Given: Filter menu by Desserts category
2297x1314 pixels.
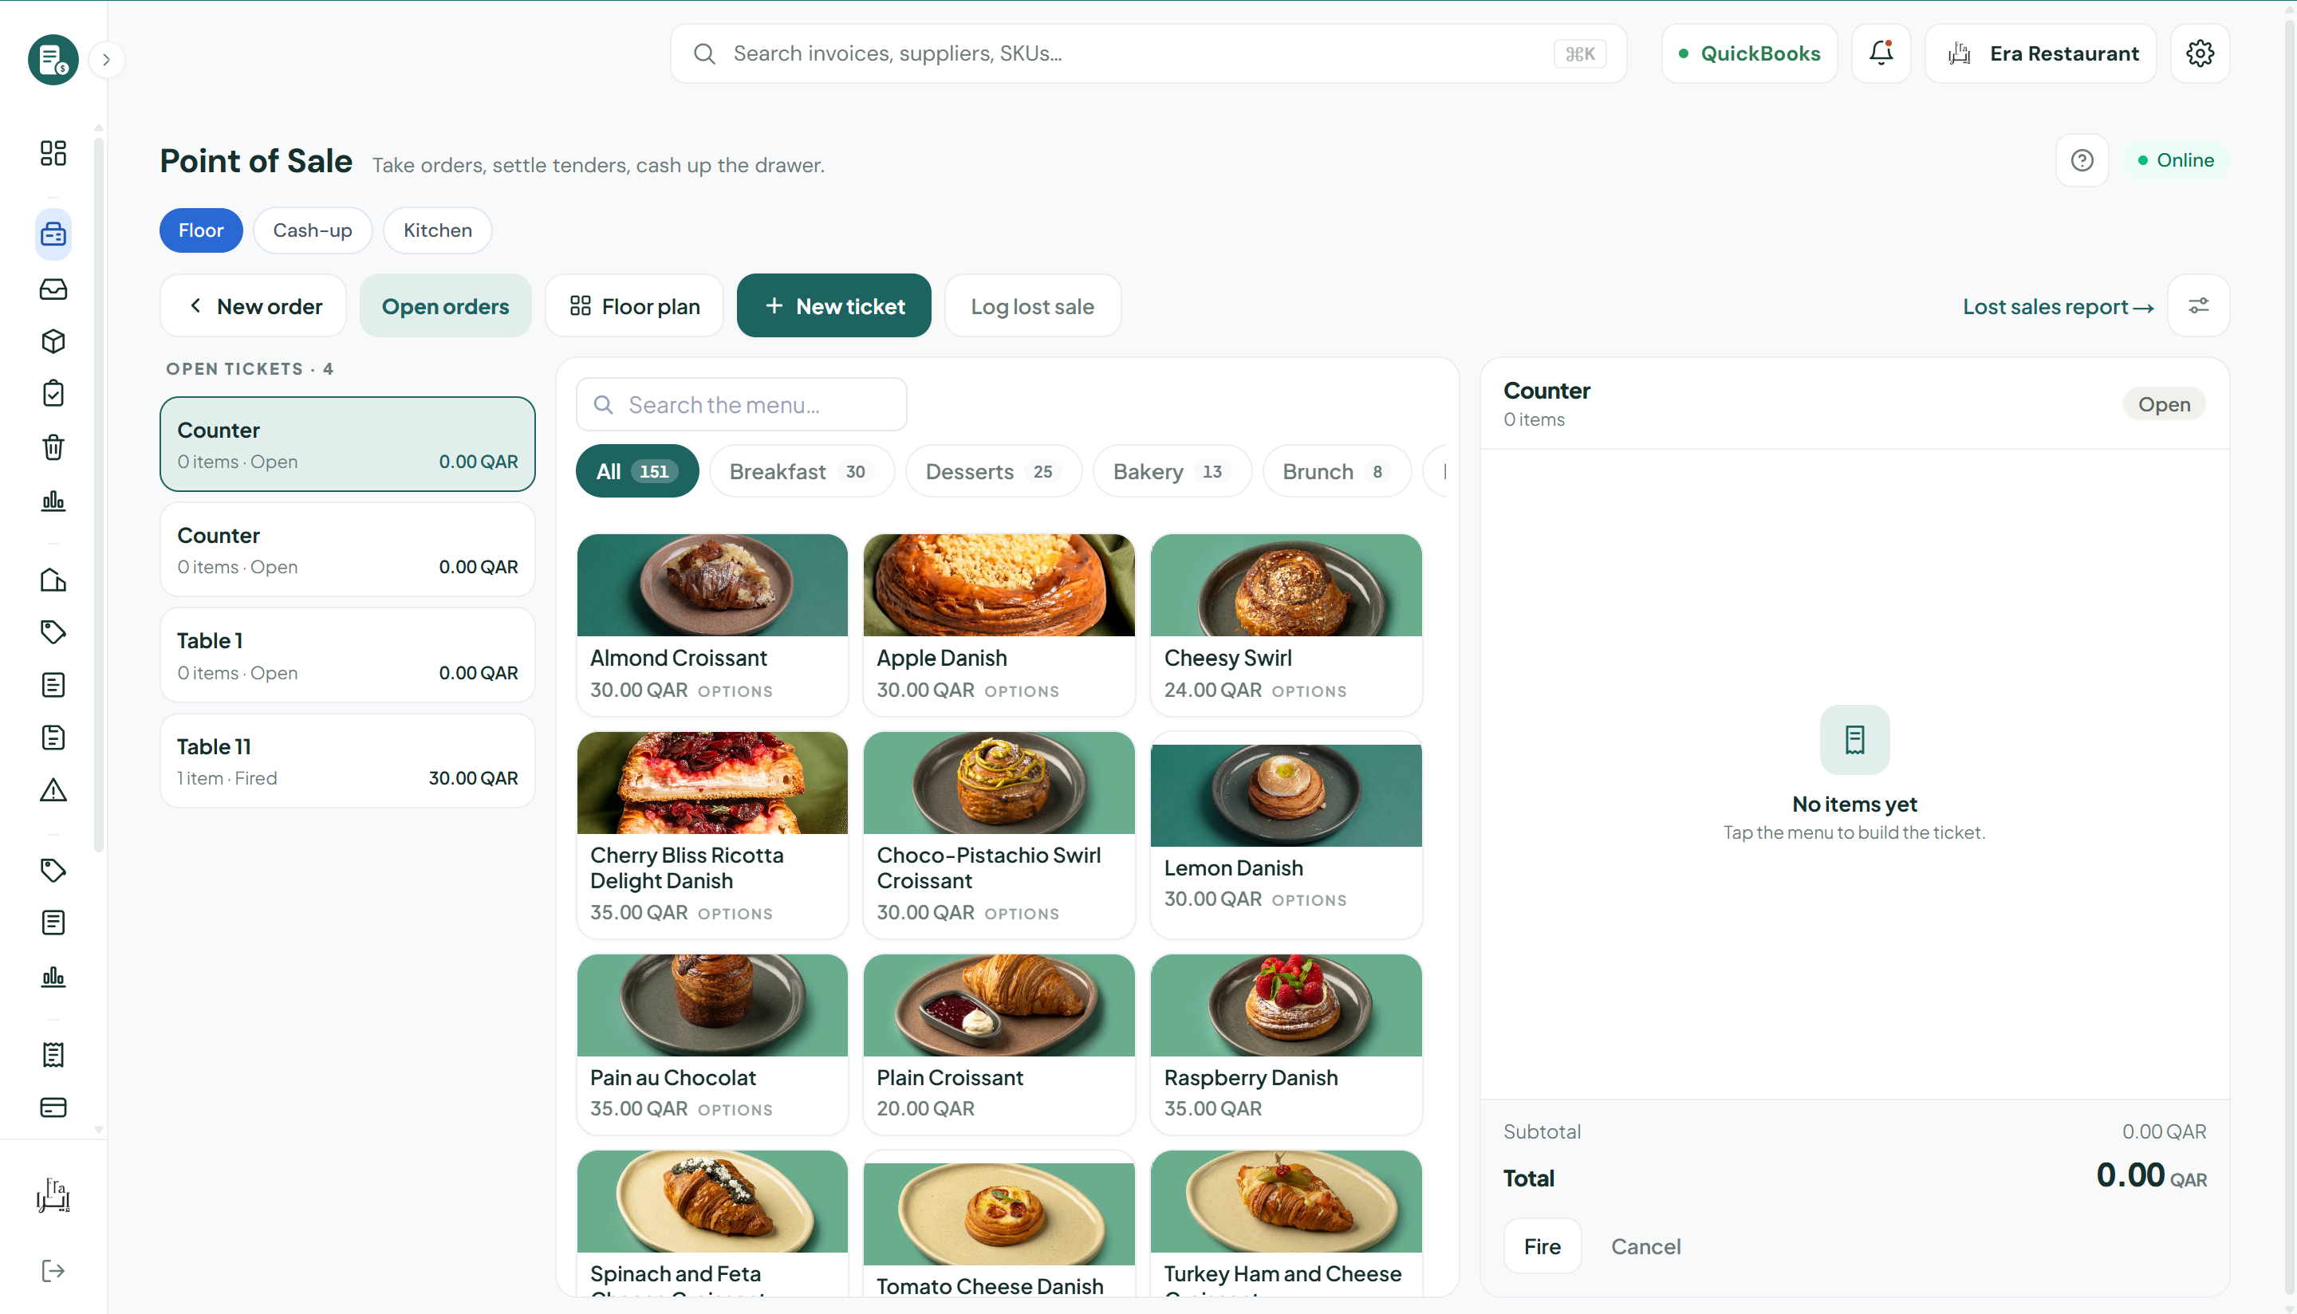Looking at the screenshot, I should [x=993, y=471].
